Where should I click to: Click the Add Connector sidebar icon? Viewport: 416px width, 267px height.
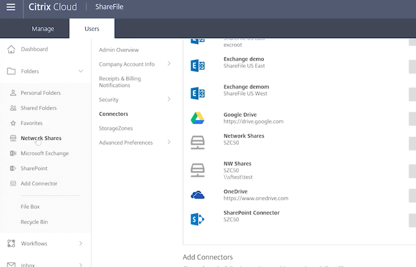[x=13, y=183]
